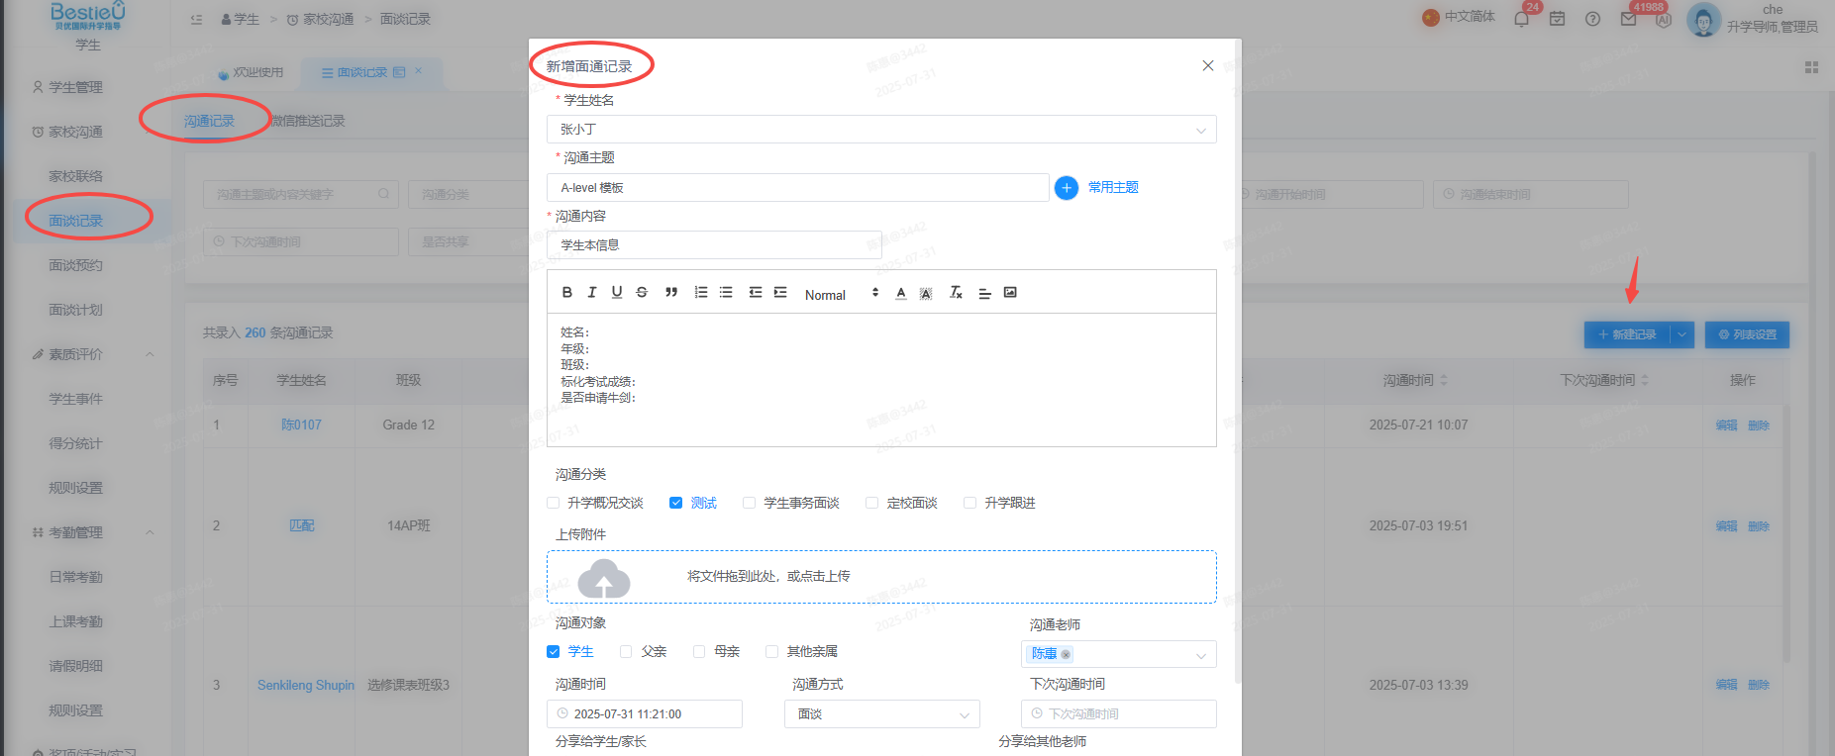Create an ordered numbered list
Image resolution: width=1835 pixels, height=756 pixels.
tap(701, 293)
